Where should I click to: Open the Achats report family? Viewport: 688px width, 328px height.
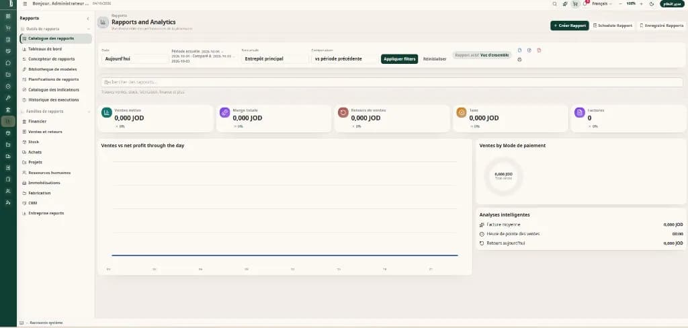(56, 152)
